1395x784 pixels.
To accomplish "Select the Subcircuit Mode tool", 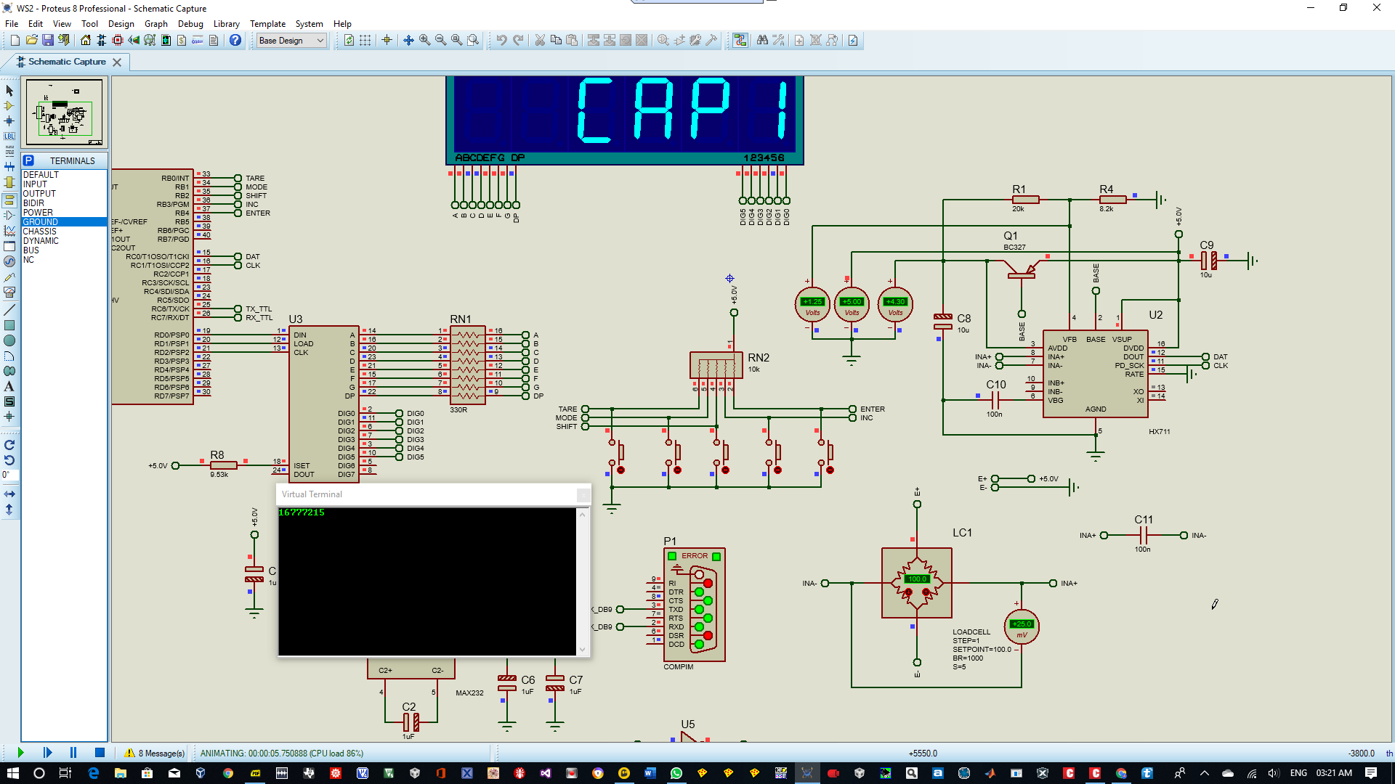I will click(9, 182).
